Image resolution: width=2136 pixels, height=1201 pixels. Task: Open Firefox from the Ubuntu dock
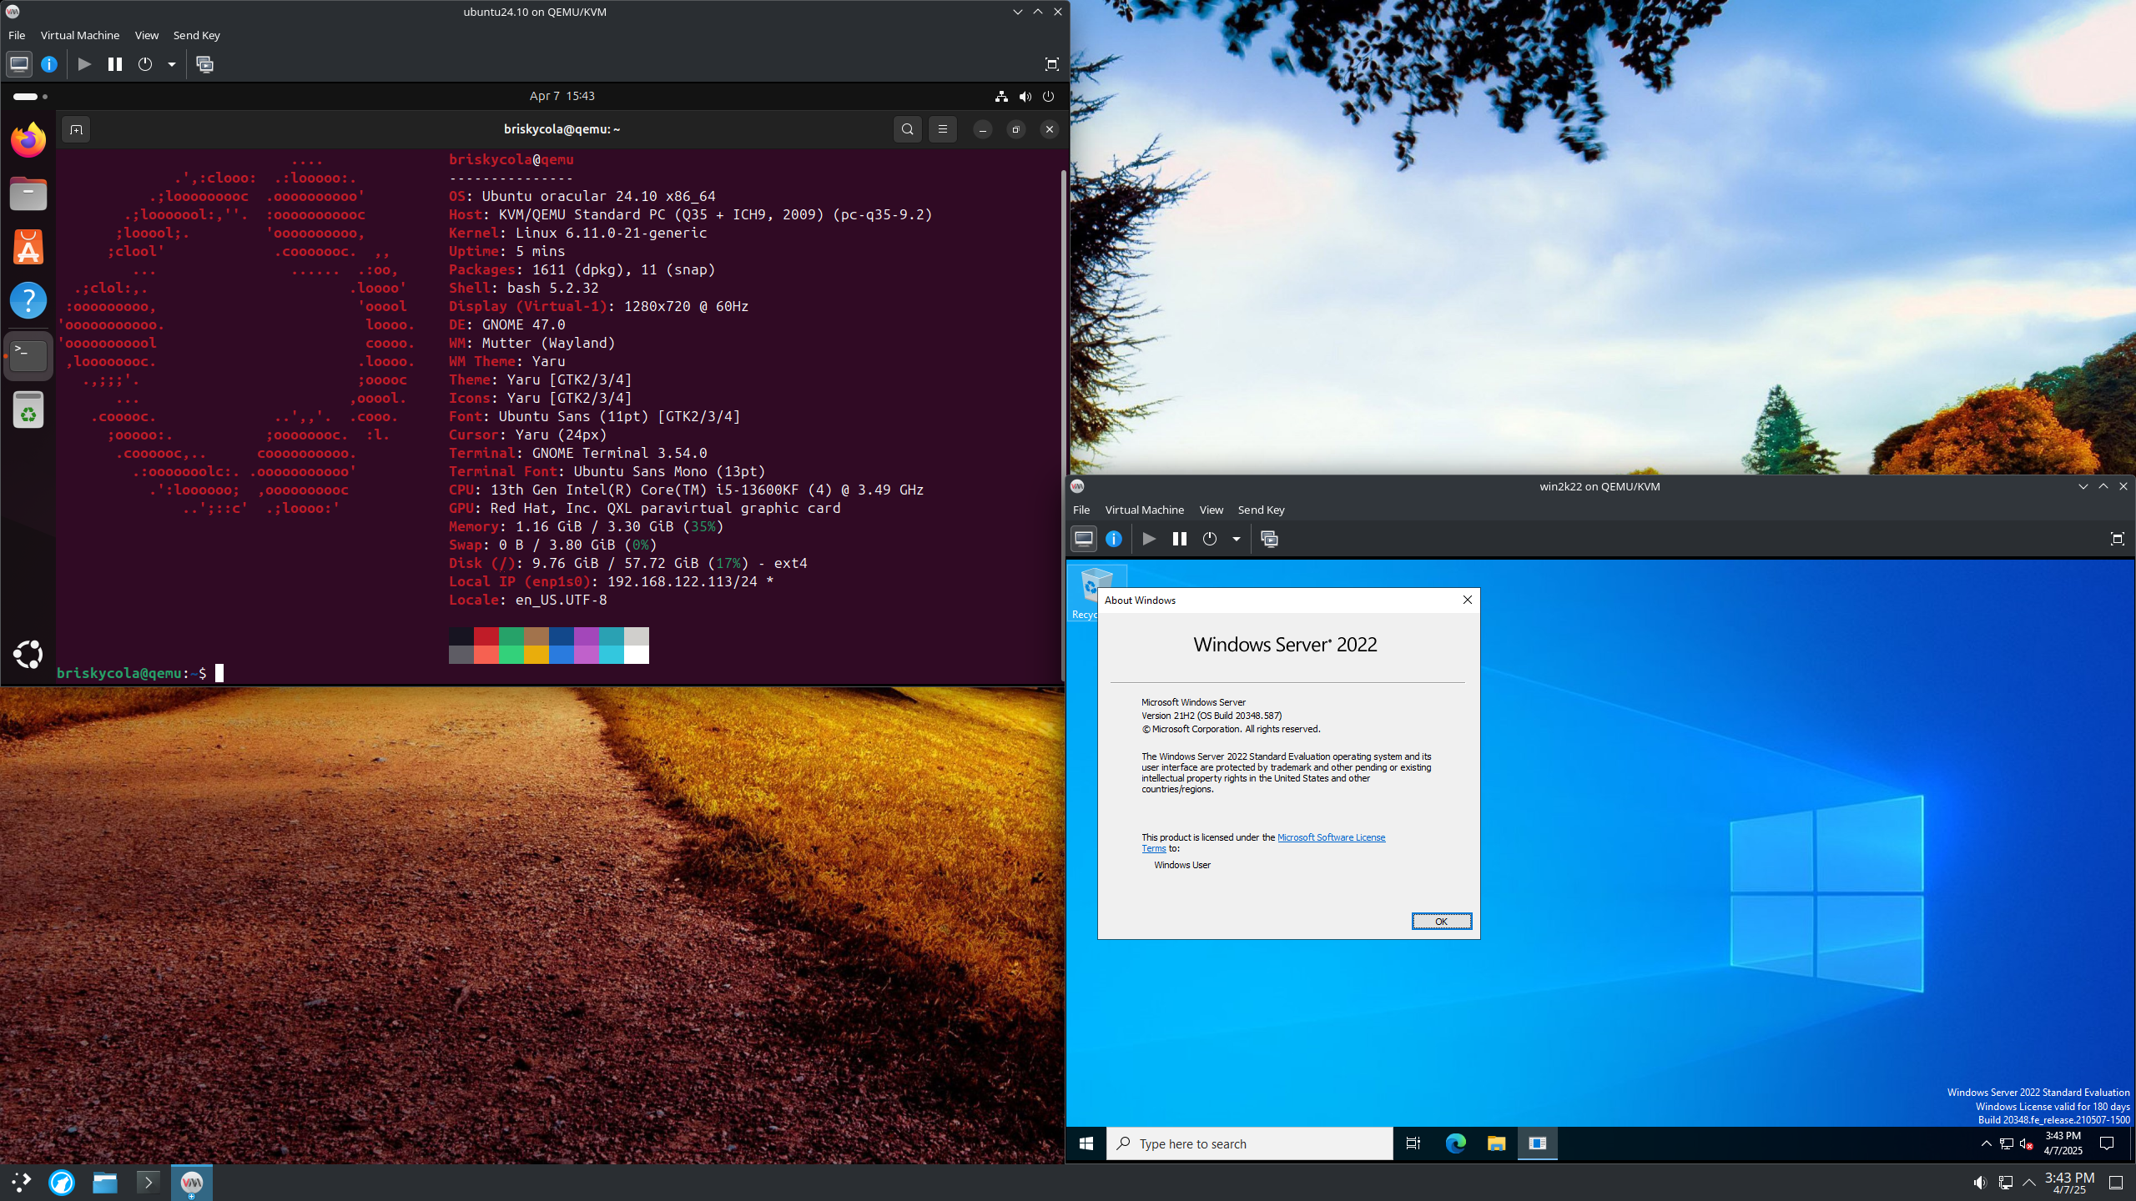tap(28, 140)
